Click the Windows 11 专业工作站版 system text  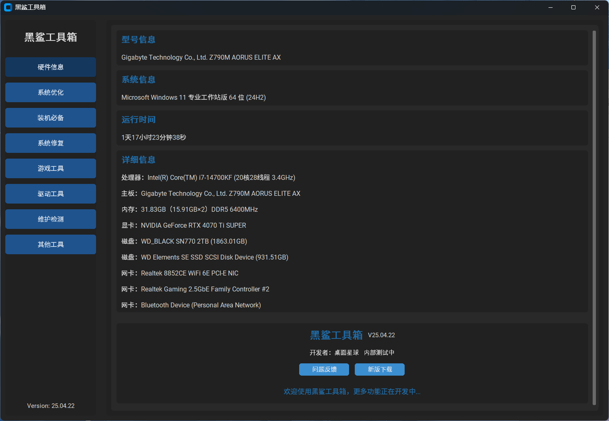pyautogui.click(x=194, y=97)
